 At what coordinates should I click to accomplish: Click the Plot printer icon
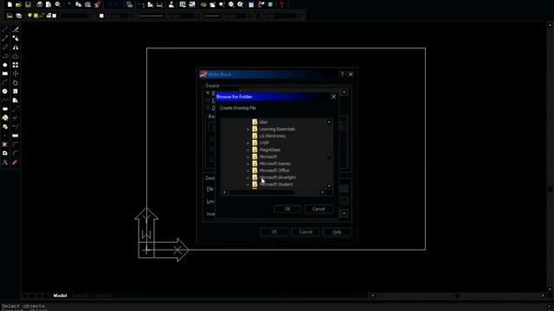pos(39,4)
